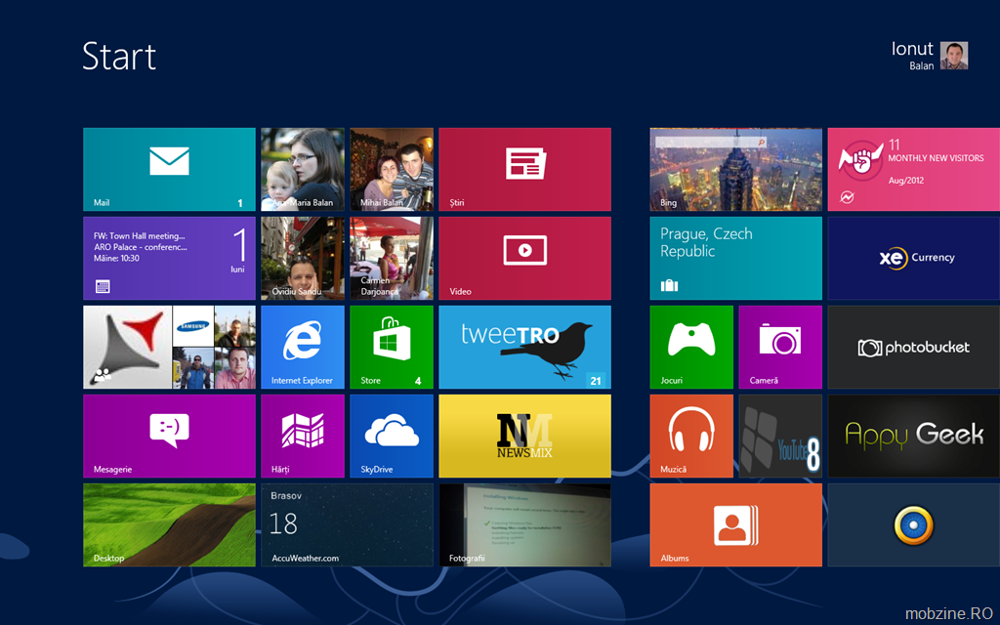Open the Mesagerie messaging tile
Image resolution: width=1000 pixels, height=625 pixels.
(169, 437)
